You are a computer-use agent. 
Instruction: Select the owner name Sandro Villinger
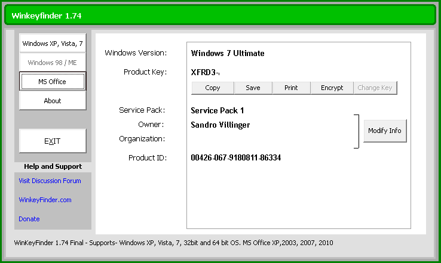[220, 125]
